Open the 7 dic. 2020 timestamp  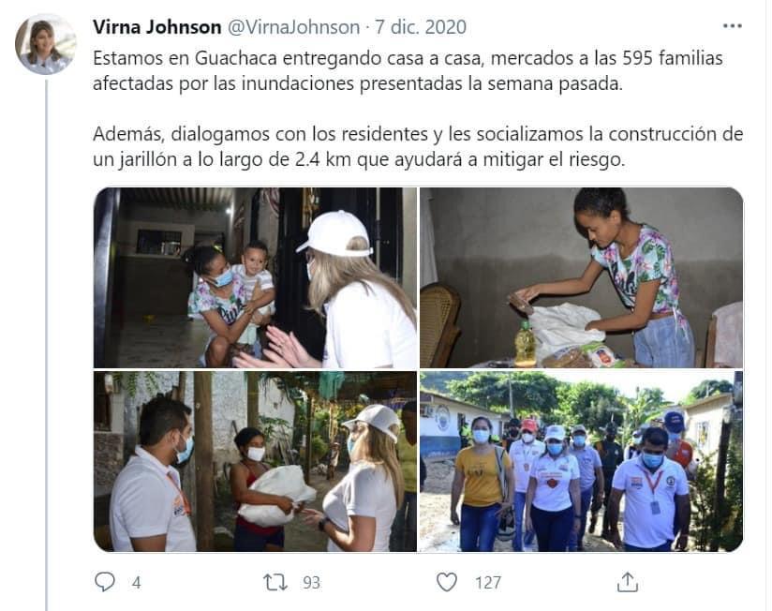pyautogui.click(x=421, y=27)
